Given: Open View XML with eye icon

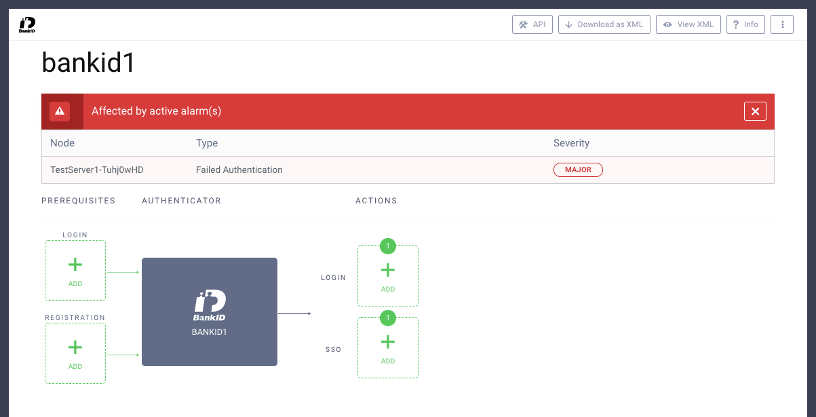Looking at the screenshot, I should [x=688, y=24].
